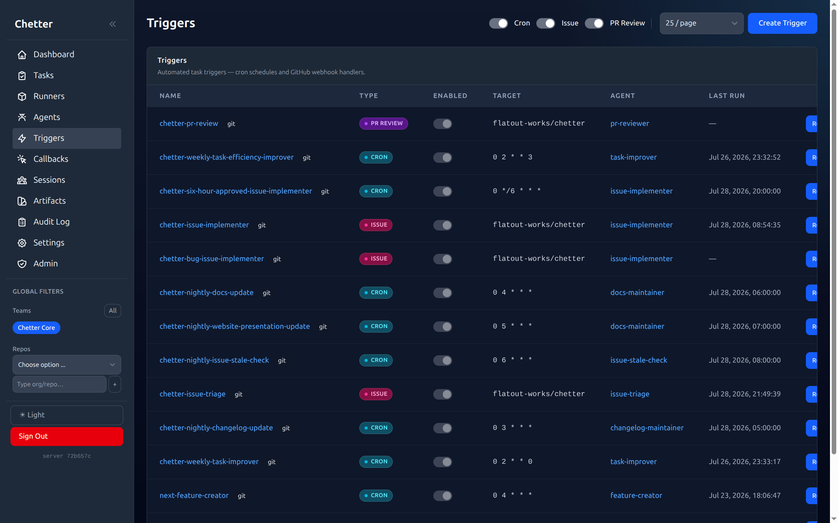Screen dimensions: 838x523
Task: Click the last run Jul 23, 2026, 18:06:47
Action: click(744, 495)
